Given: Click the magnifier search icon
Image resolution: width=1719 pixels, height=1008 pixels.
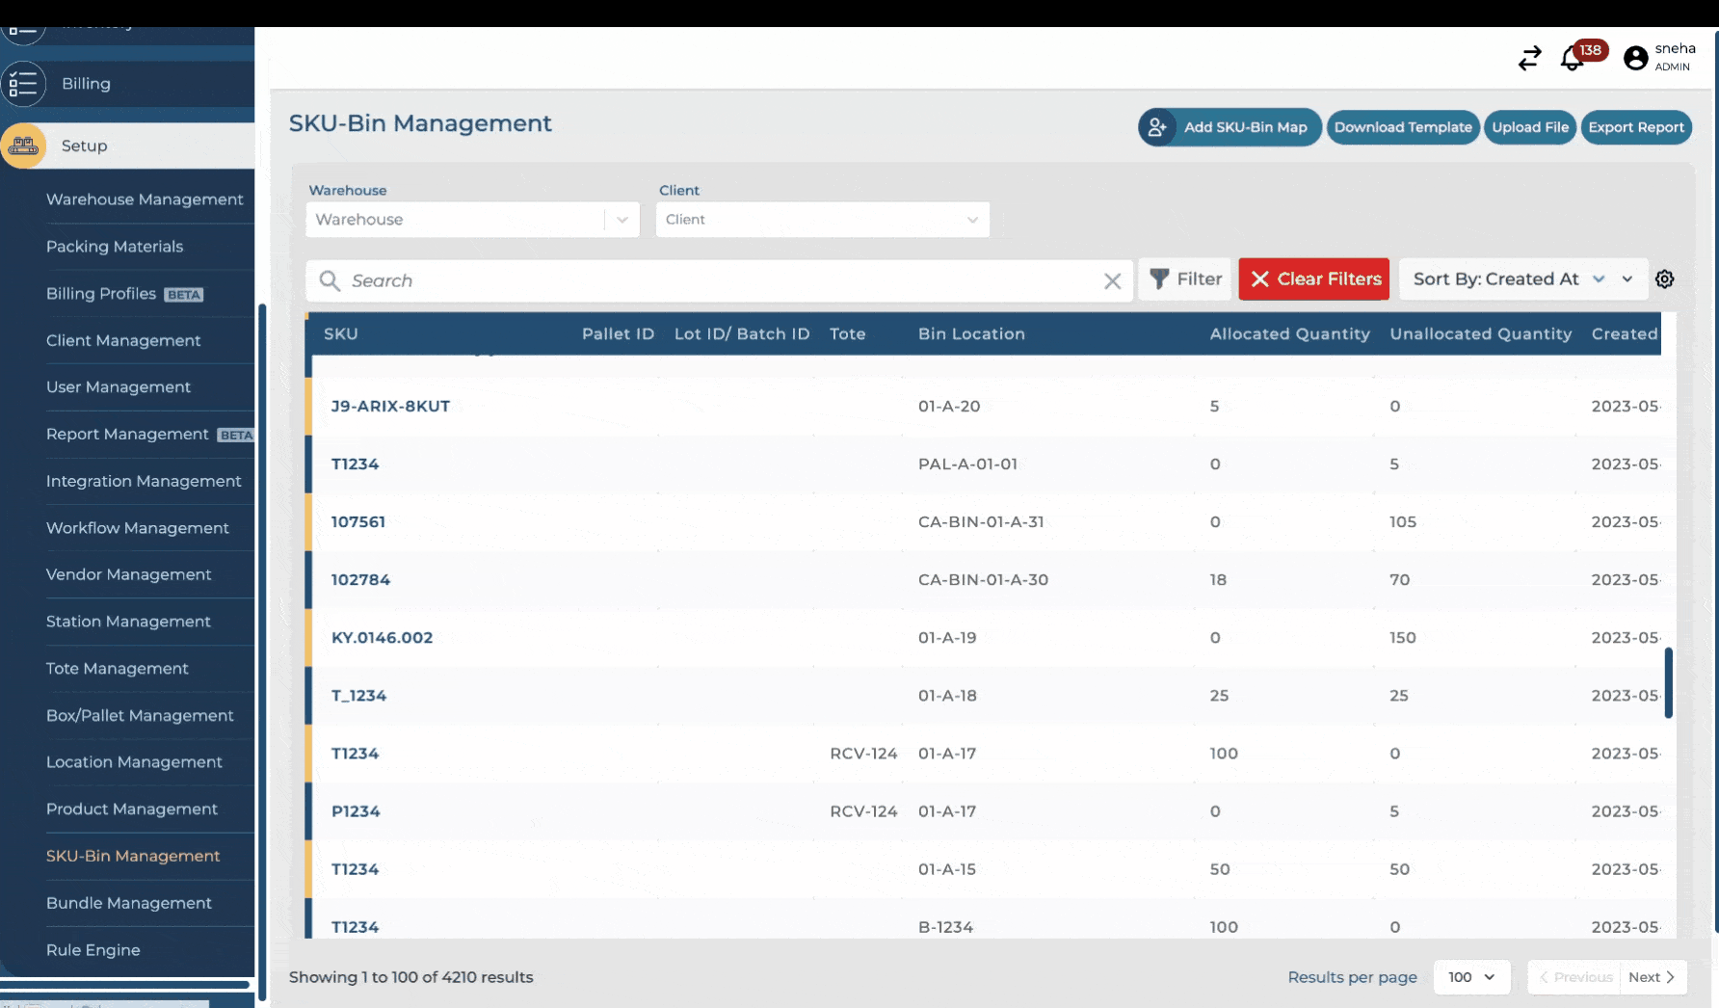Looking at the screenshot, I should [330, 280].
